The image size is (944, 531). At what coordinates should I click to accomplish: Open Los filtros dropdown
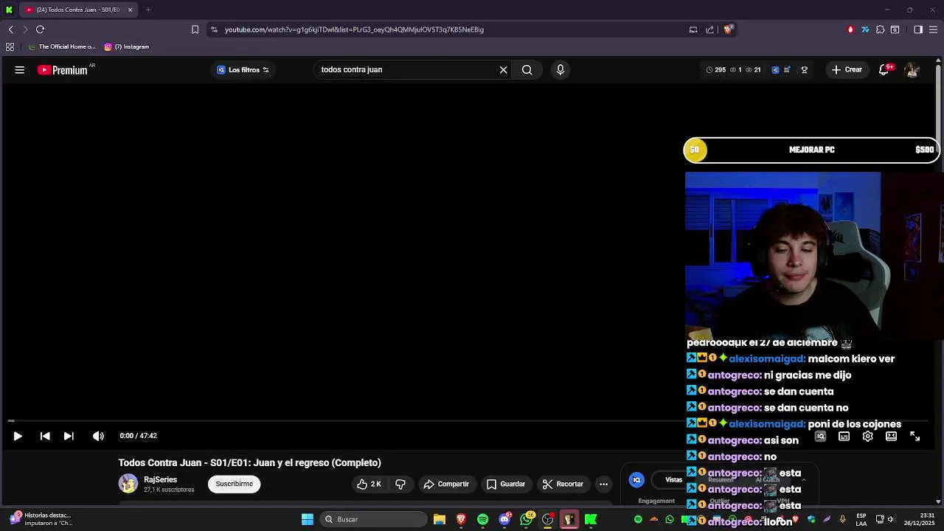(x=243, y=70)
